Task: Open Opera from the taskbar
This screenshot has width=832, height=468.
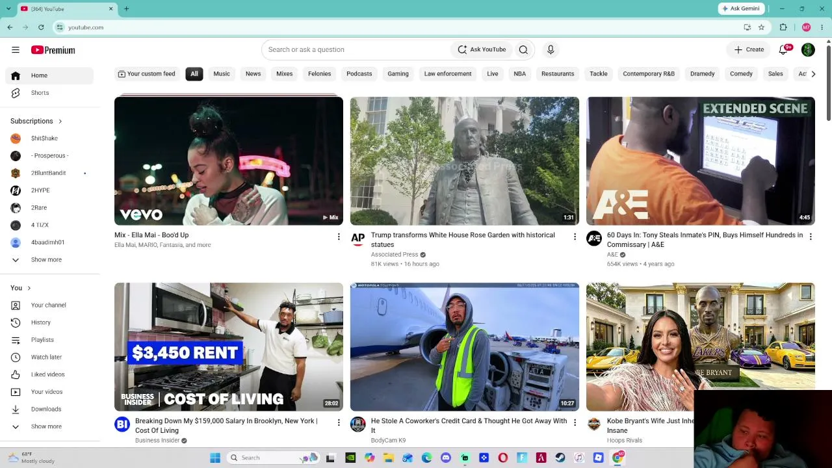Action: click(x=503, y=458)
